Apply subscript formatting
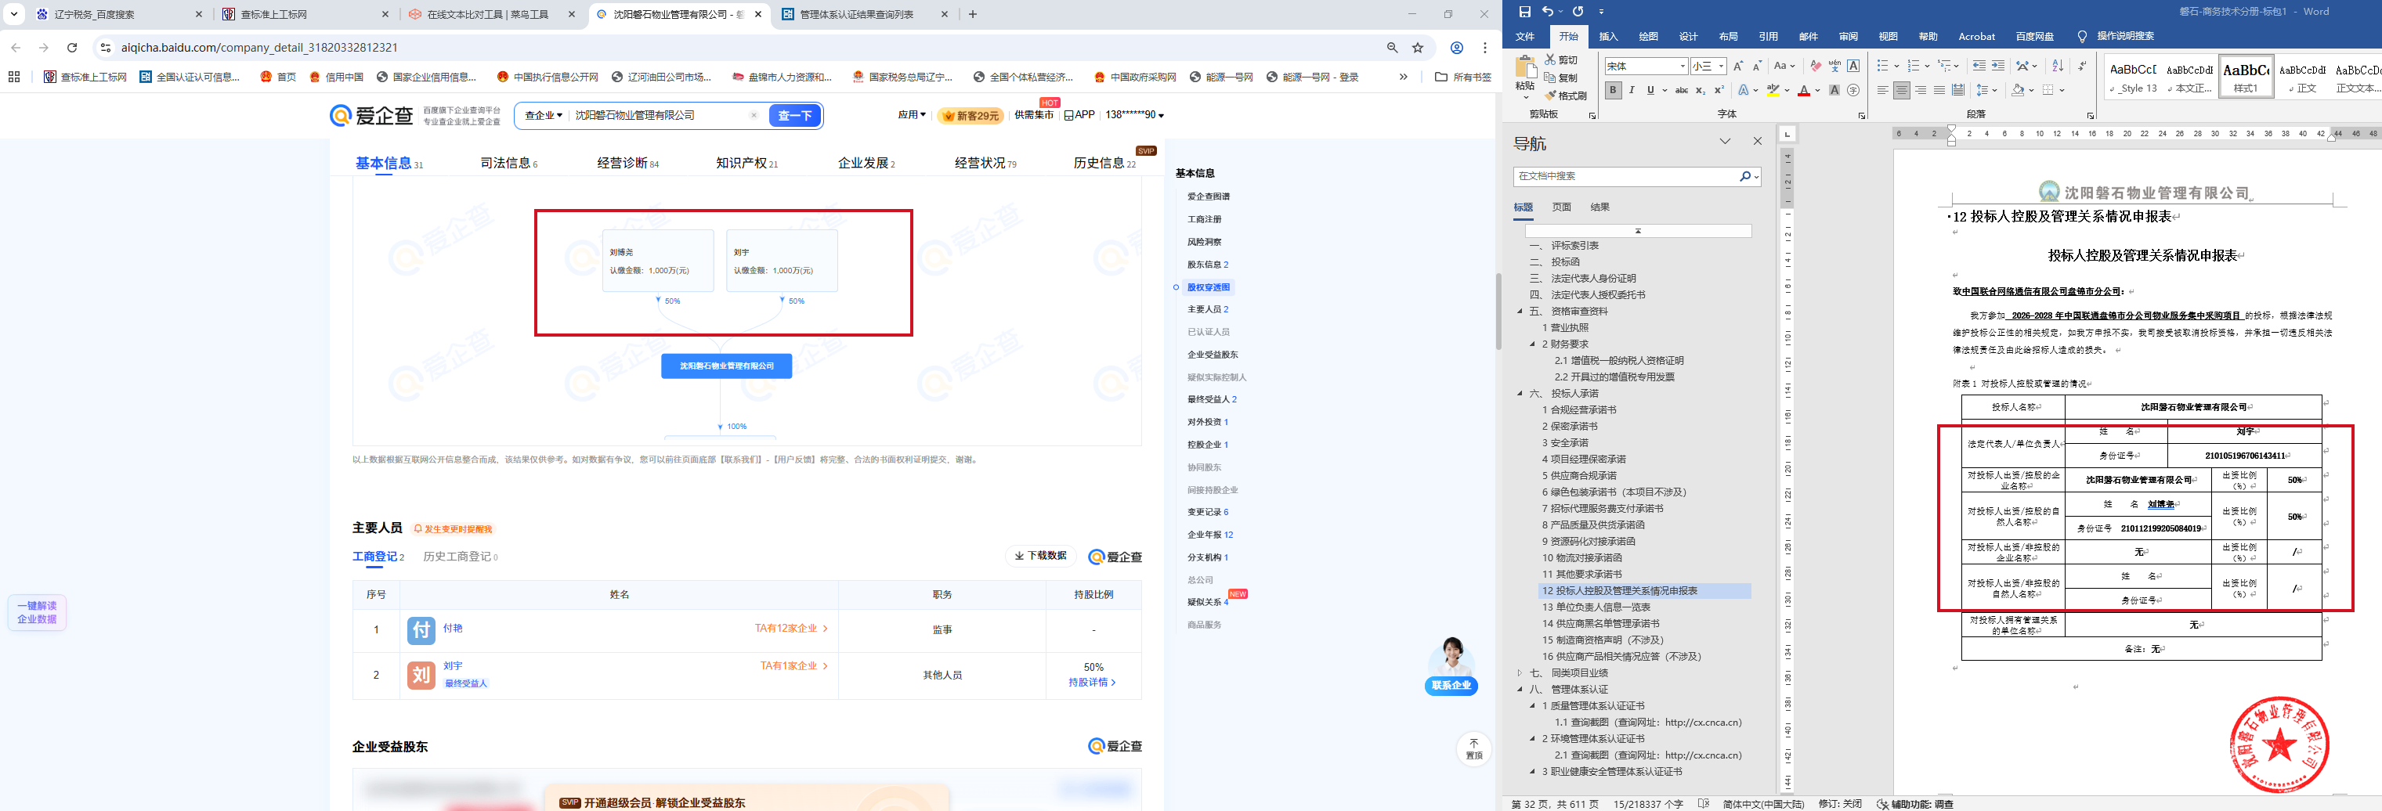The width and height of the screenshot is (2382, 811). pos(1701,91)
